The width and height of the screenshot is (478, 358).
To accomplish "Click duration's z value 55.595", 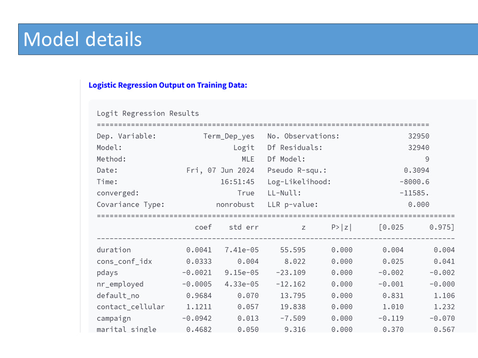I will tap(293, 250).
